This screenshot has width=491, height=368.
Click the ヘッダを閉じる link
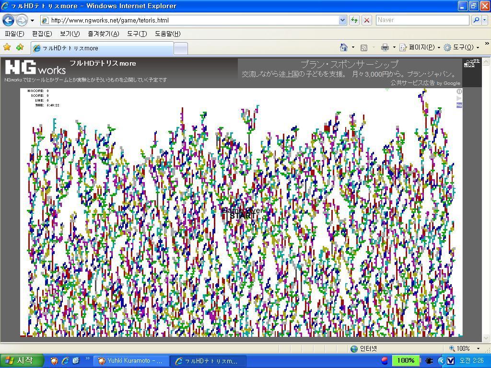tap(471, 63)
